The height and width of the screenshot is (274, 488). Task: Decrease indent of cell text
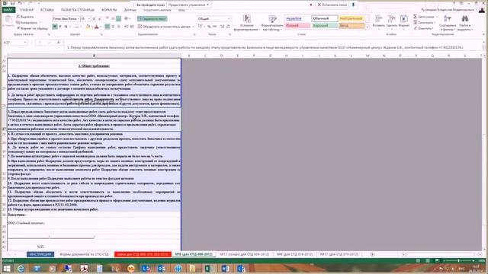[x=127, y=27]
